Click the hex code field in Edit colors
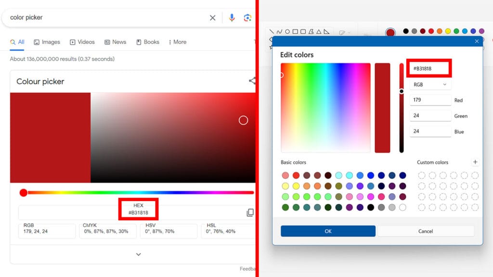This screenshot has height=277, width=493. [428, 68]
